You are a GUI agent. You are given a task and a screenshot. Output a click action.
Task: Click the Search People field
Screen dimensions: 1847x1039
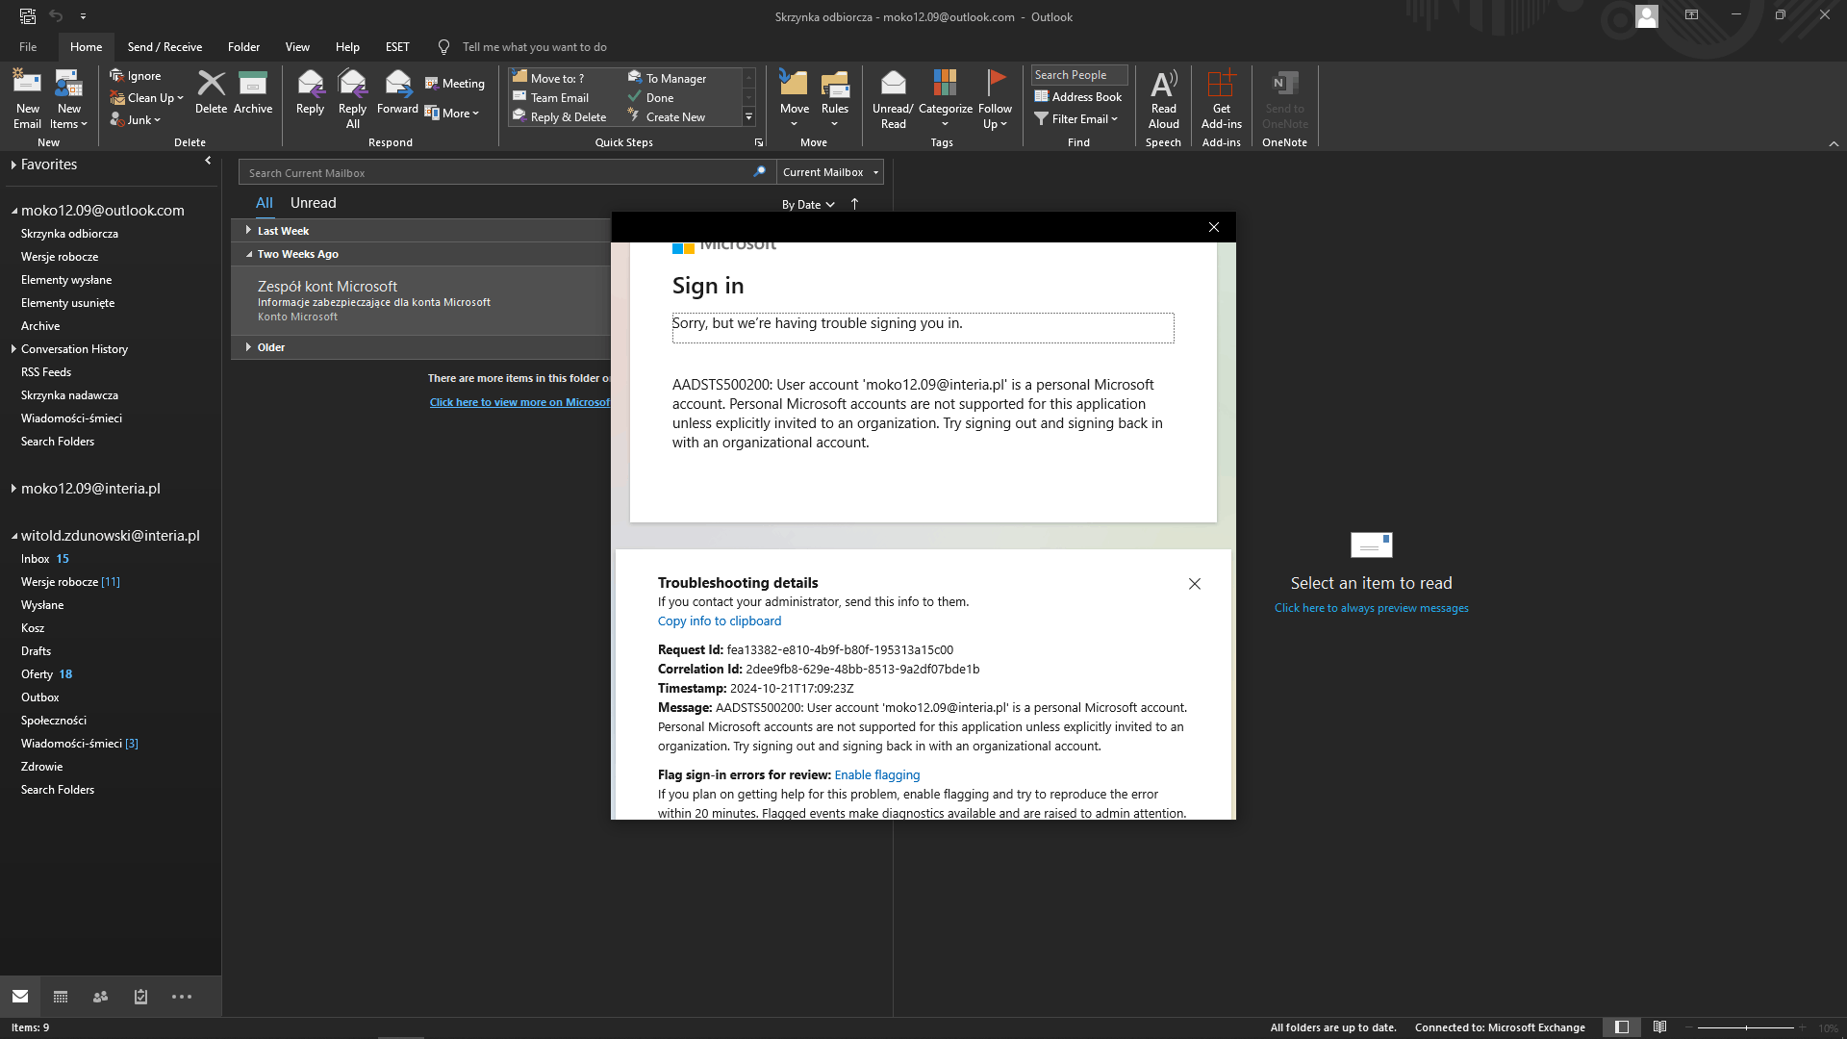point(1078,75)
